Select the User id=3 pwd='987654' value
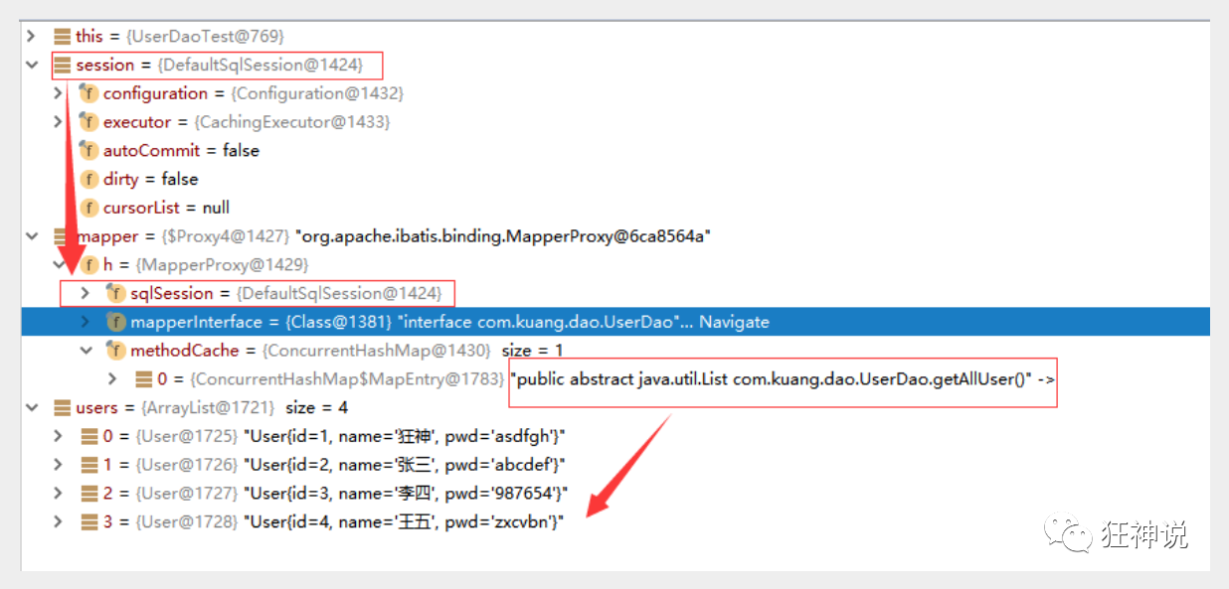Viewport: 1229px width, 589px height. point(406,493)
